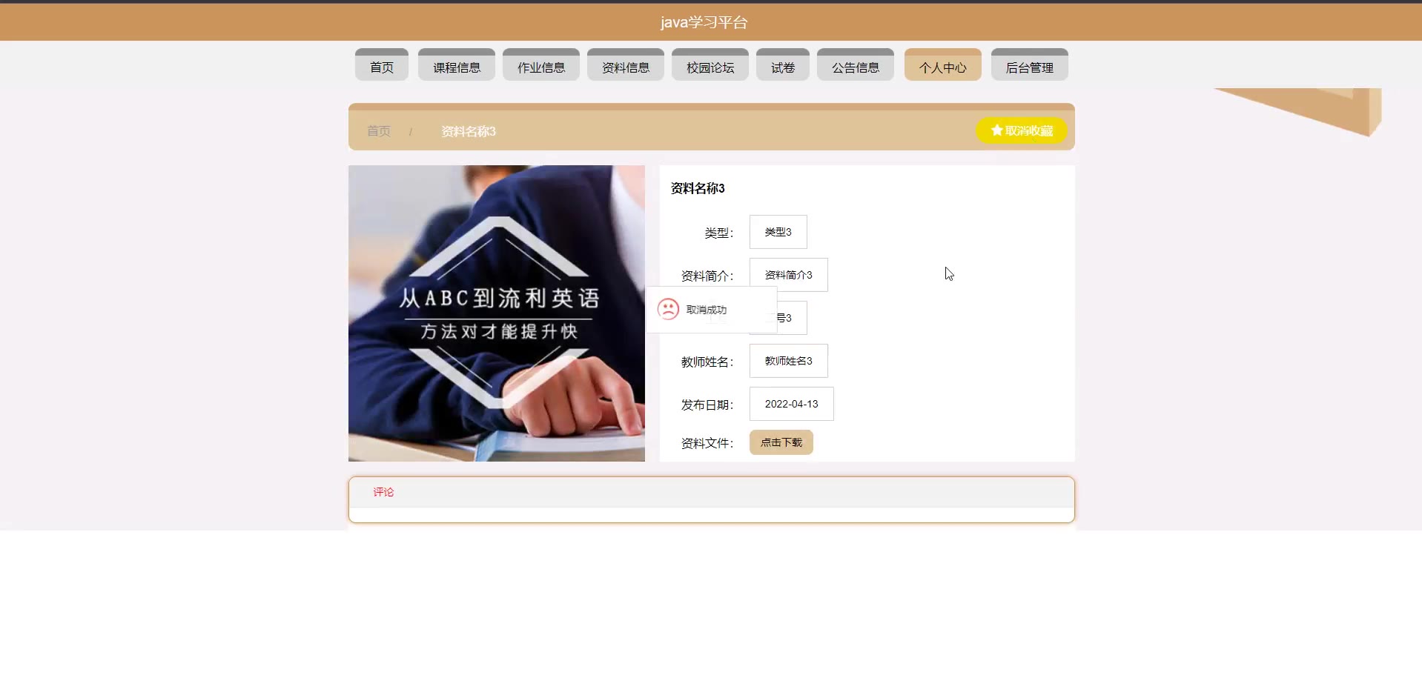View 公告信息 in the navigation bar
Viewport: 1422px width, 695px height.
click(856, 64)
